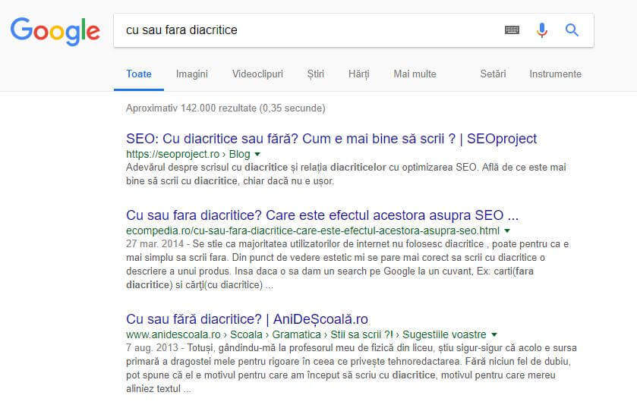This screenshot has height=411, width=637.
Task: Open 'Cu sau fara diacritice? Care este efectul' result
Action: point(322,215)
